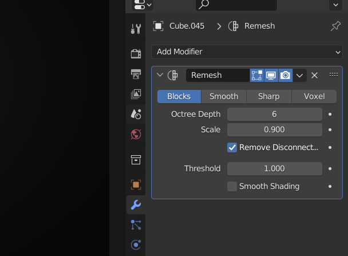
Task: Click the Cube.045 breadcrumb text
Action: [187, 26]
